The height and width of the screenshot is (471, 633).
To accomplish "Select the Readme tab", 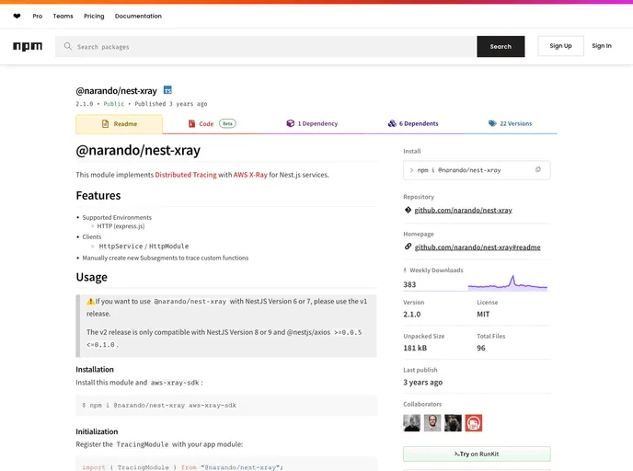I will (119, 123).
